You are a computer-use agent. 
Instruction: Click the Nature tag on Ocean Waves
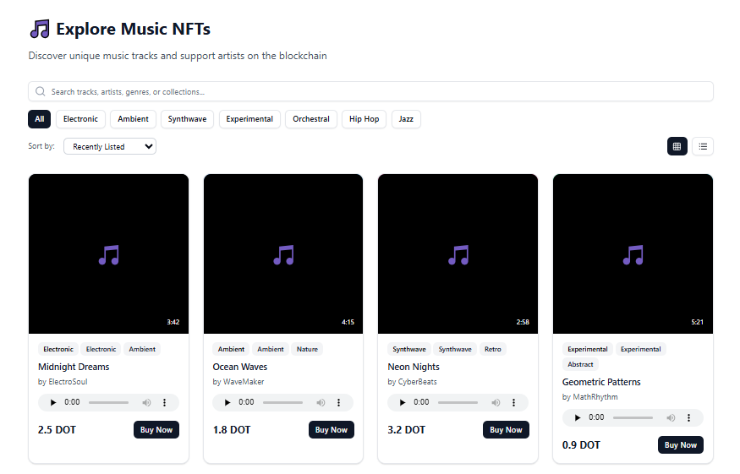pos(307,349)
